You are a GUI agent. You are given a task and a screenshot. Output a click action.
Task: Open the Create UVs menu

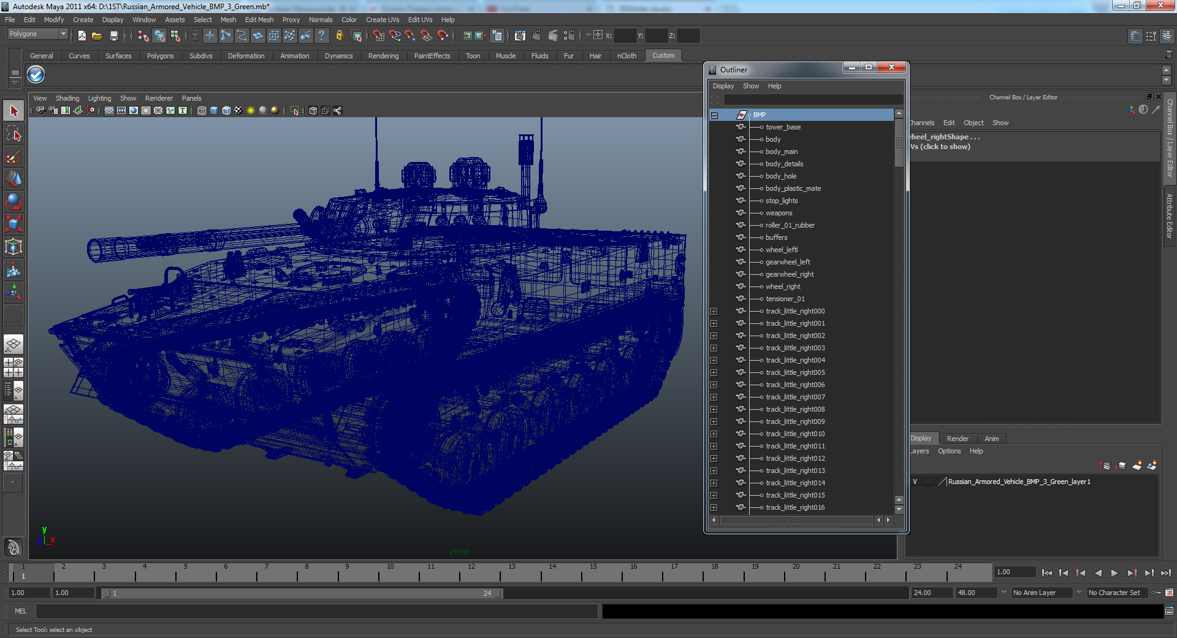point(383,20)
